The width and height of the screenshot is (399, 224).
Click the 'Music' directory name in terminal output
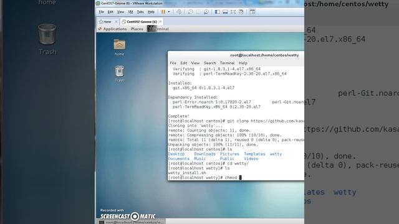pos(200,159)
